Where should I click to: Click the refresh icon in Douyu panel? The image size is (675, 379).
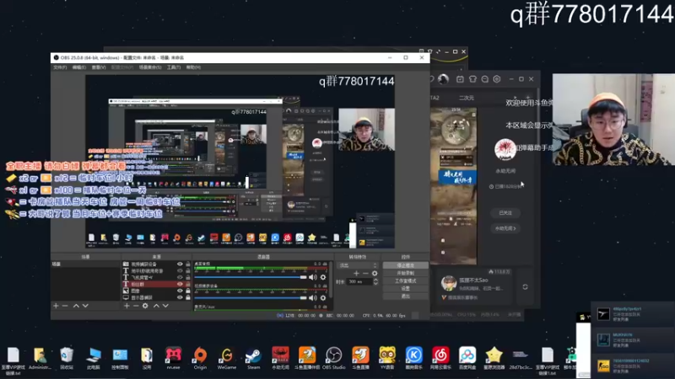[x=525, y=286]
